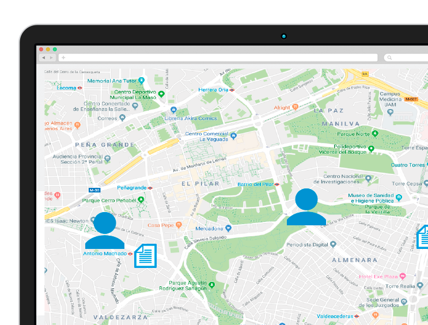Click the M-30 road shield
Viewport: 428px width, 325px height.
point(94,190)
